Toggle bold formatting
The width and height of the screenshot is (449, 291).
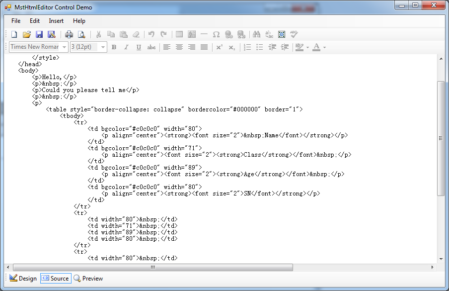click(114, 47)
